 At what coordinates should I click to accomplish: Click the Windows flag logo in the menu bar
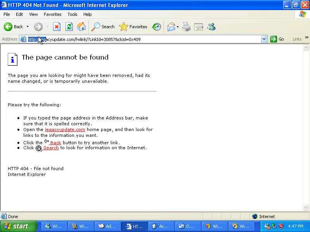click(303, 14)
